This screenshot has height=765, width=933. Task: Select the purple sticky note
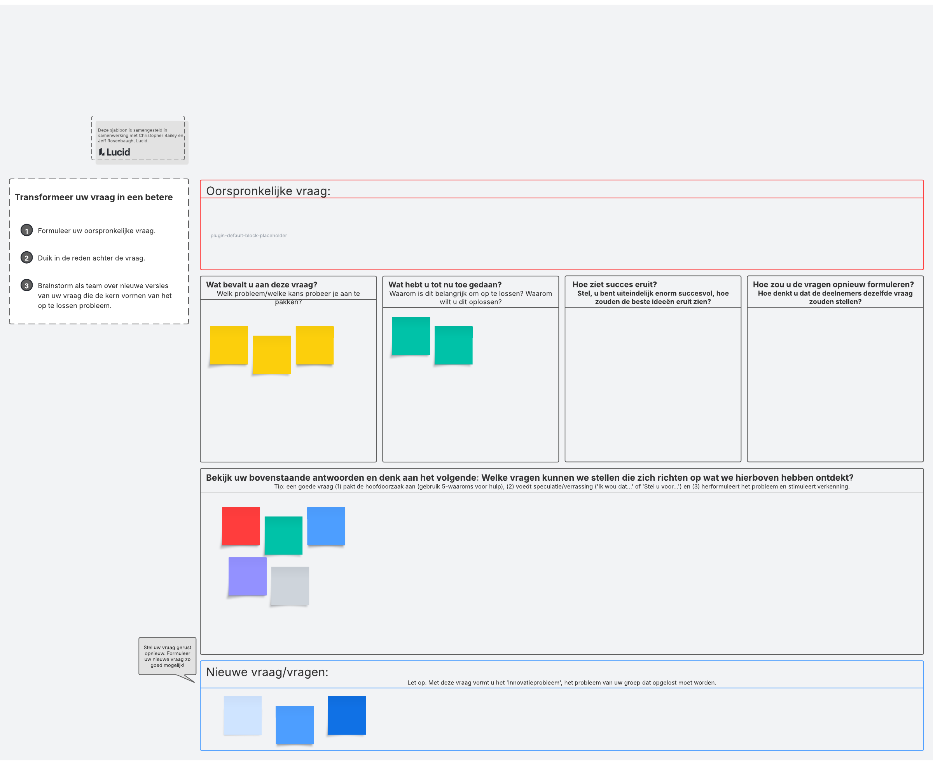coord(247,576)
